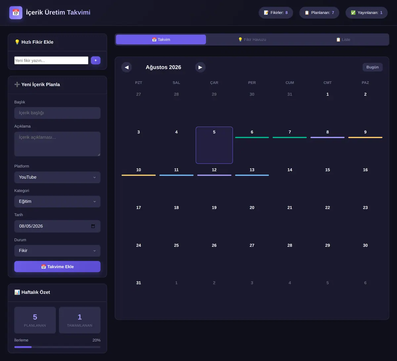Switch to the Liste tab

point(343,40)
